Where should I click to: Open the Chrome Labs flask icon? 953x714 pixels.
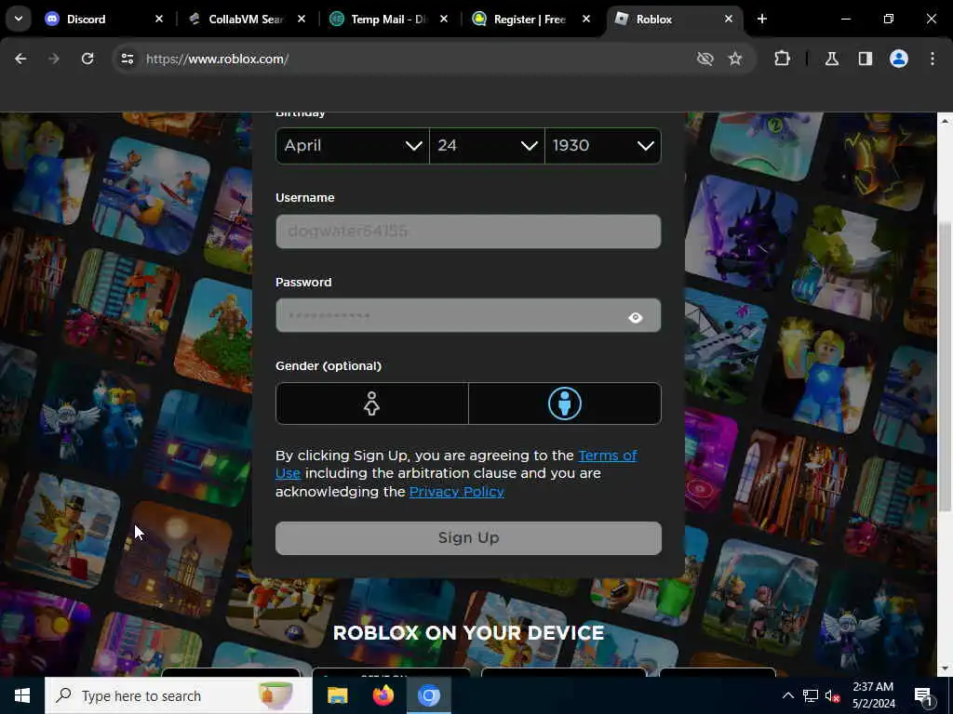[832, 59]
